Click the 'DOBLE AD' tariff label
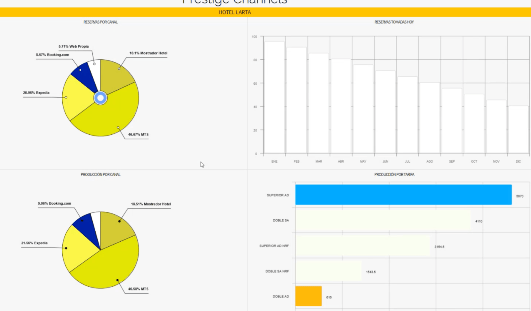The height and width of the screenshot is (311, 531). (x=281, y=296)
